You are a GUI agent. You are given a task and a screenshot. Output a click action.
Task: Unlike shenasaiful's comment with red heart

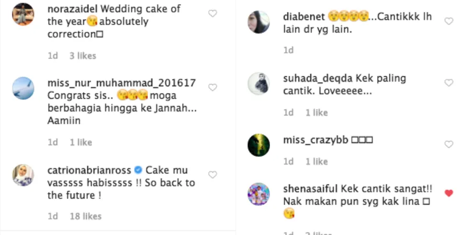(x=448, y=193)
